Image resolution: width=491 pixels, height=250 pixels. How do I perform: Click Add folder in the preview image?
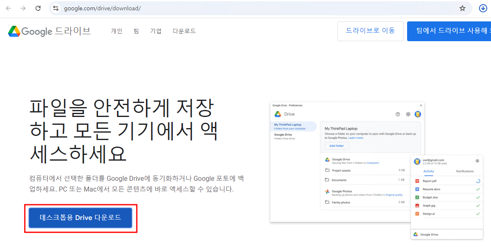point(336,146)
